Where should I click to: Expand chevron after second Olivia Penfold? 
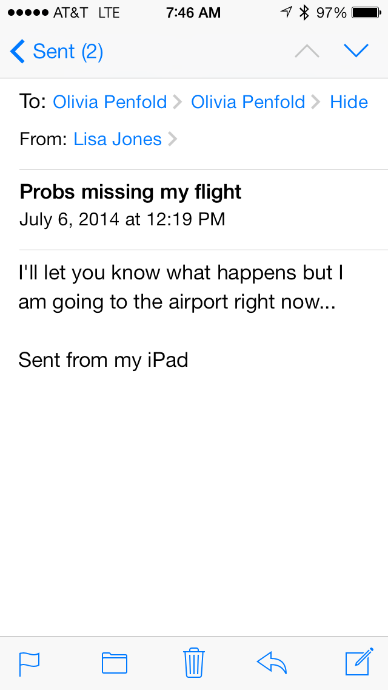pyautogui.click(x=315, y=102)
